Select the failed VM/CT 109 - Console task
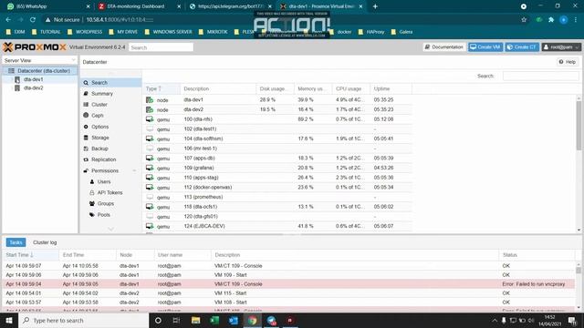Viewport: 584px width, 328px height. pos(288,284)
